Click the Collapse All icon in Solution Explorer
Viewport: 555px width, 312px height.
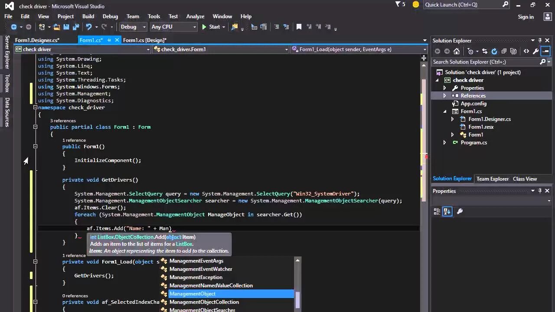(504, 51)
